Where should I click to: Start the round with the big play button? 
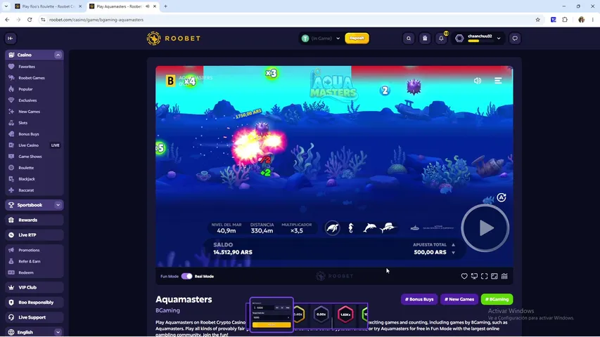485,228
